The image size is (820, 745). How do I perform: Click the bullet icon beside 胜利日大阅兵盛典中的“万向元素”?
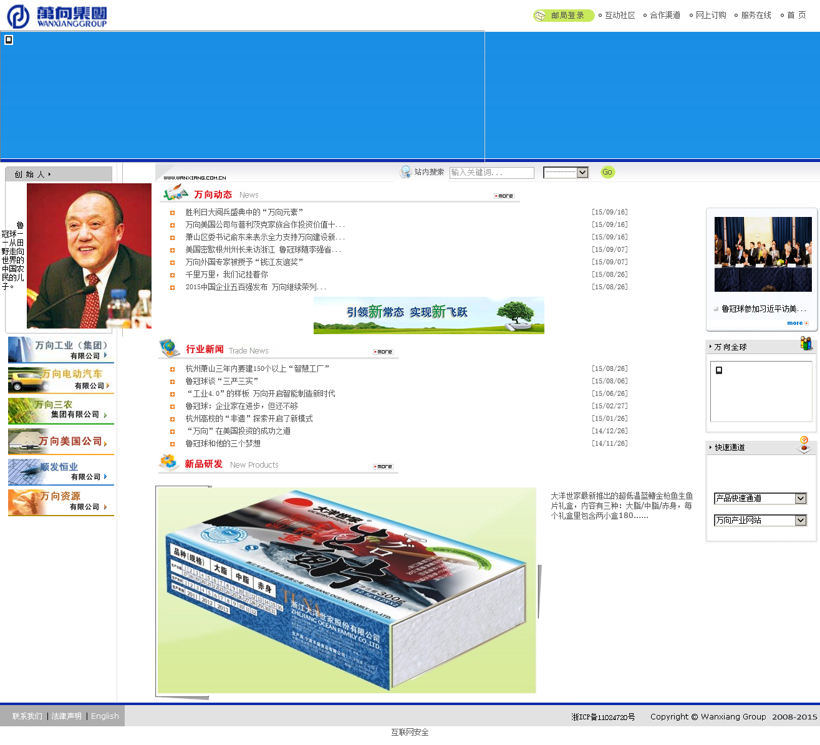173,213
